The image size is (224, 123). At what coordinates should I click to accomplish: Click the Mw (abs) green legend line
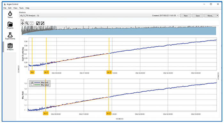pyautogui.click(x=37, y=85)
